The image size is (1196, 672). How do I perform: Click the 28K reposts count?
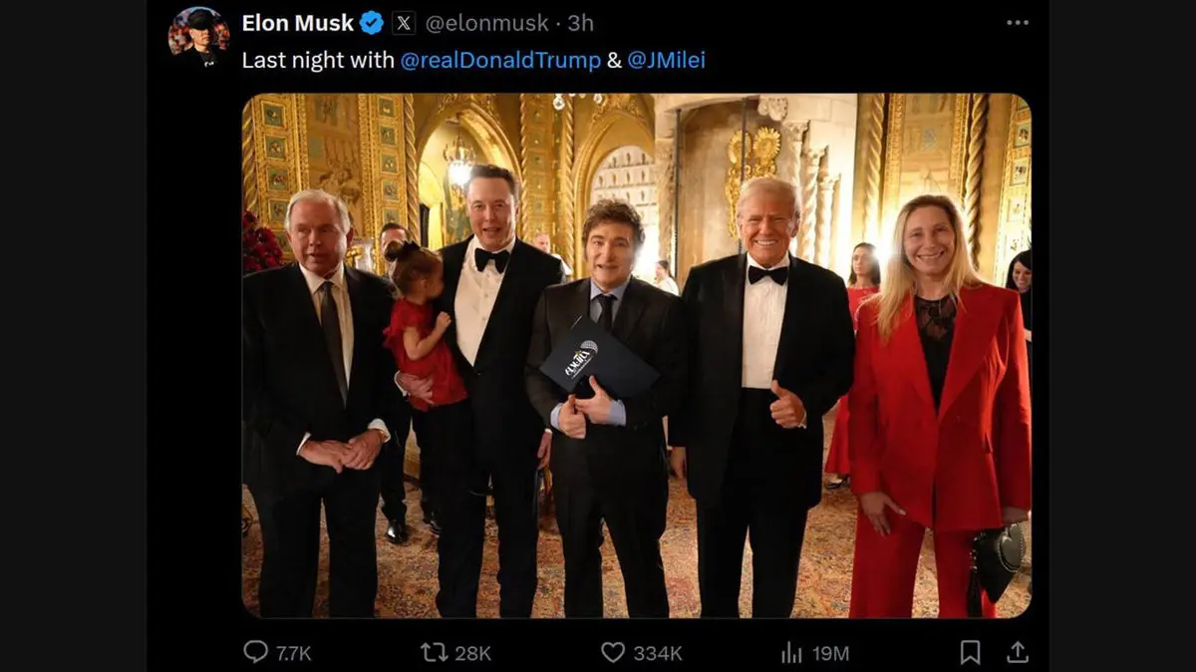473,653
